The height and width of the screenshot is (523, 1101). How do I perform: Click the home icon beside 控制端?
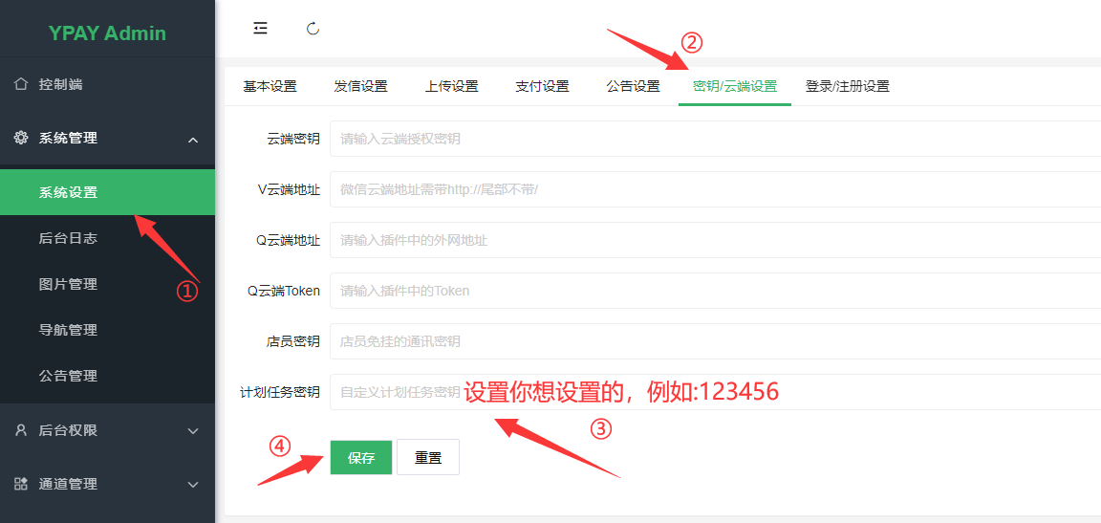[21, 84]
